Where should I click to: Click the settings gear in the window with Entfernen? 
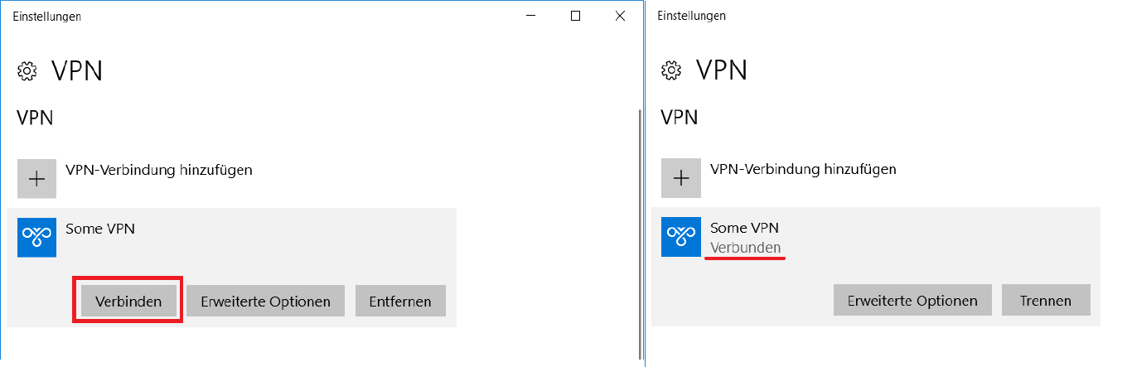[27, 71]
